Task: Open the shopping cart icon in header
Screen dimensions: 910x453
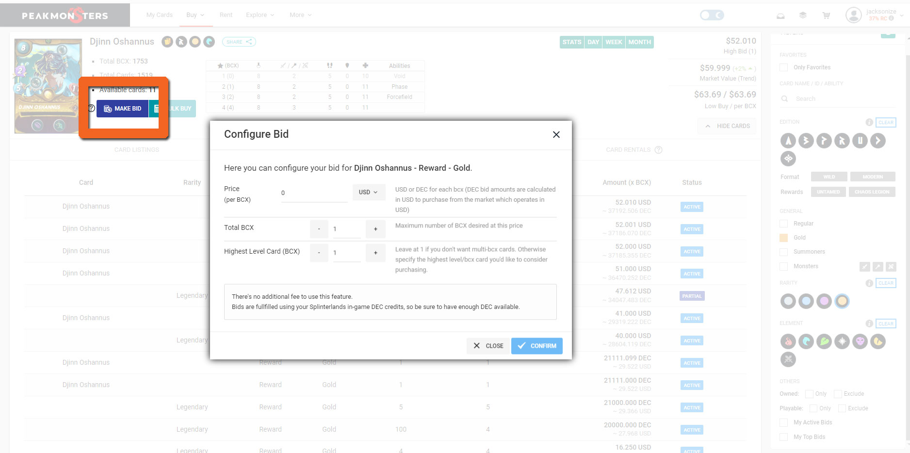Action: (x=826, y=16)
